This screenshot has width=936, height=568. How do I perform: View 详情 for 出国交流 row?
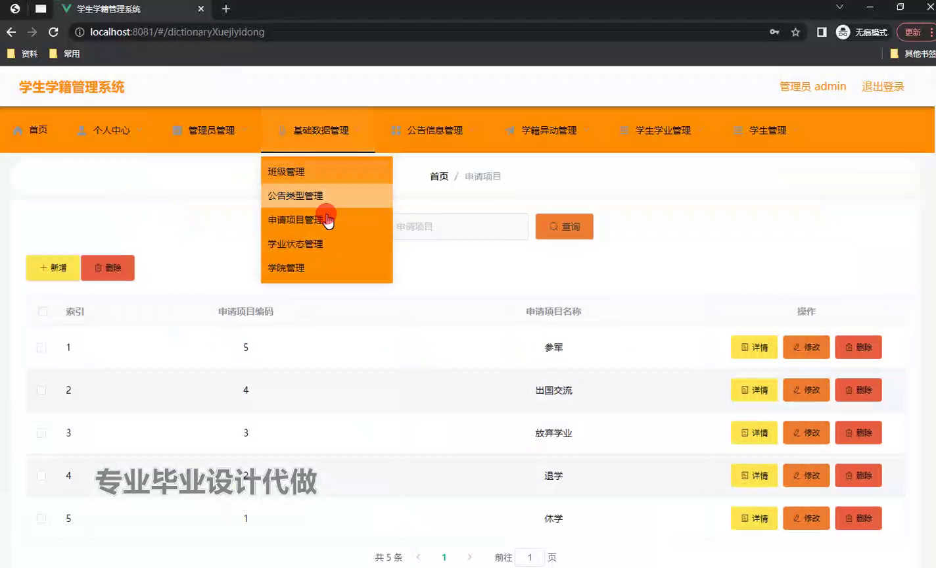pyautogui.click(x=755, y=390)
